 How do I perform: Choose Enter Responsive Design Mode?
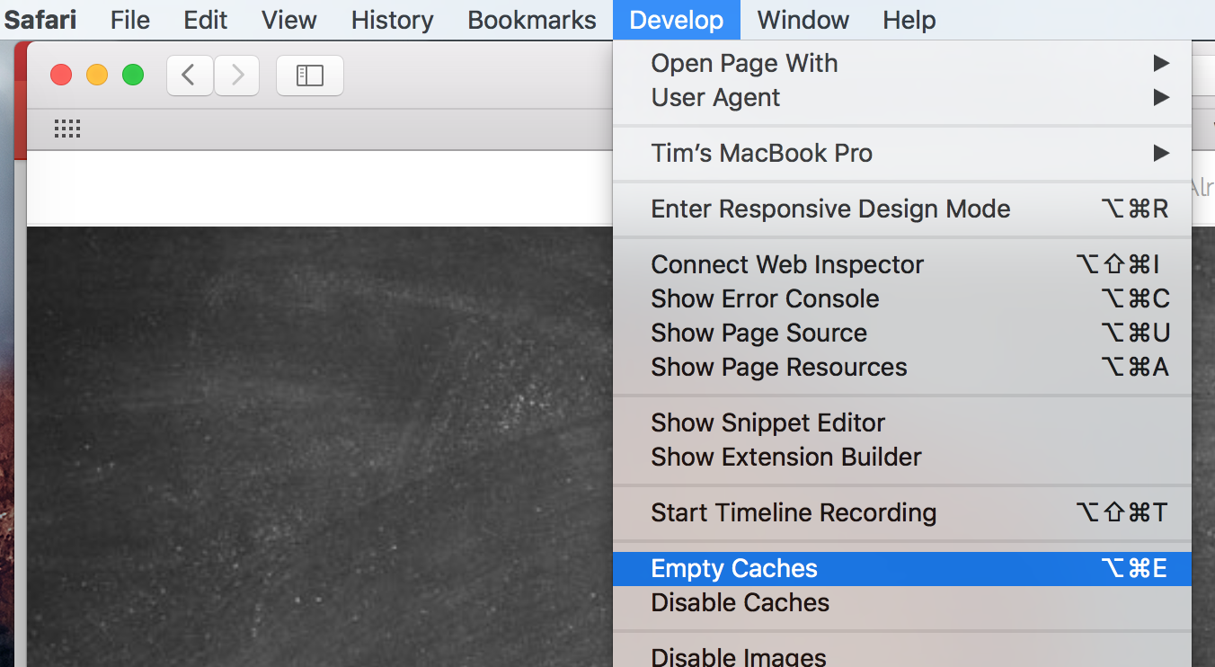point(902,209)
